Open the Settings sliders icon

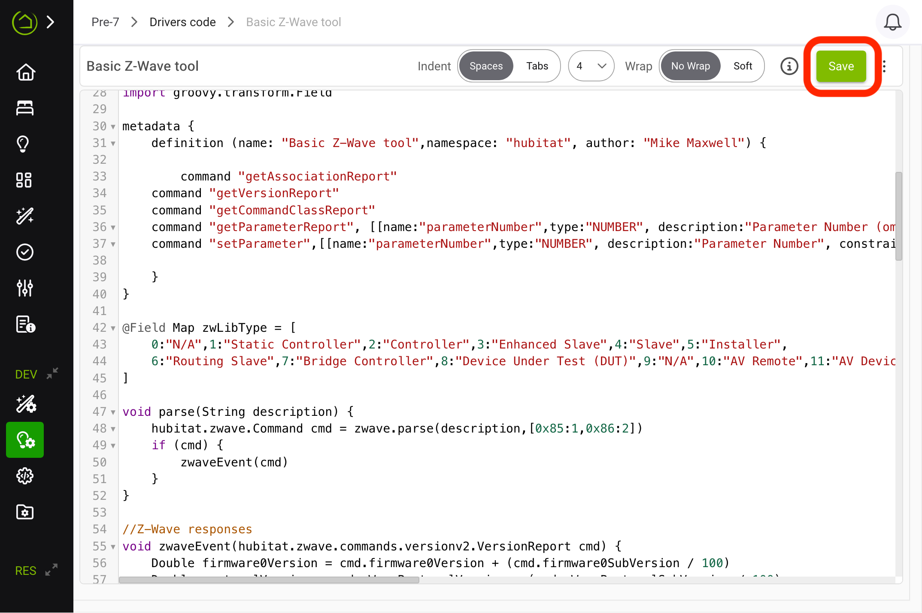pos(25,288)
